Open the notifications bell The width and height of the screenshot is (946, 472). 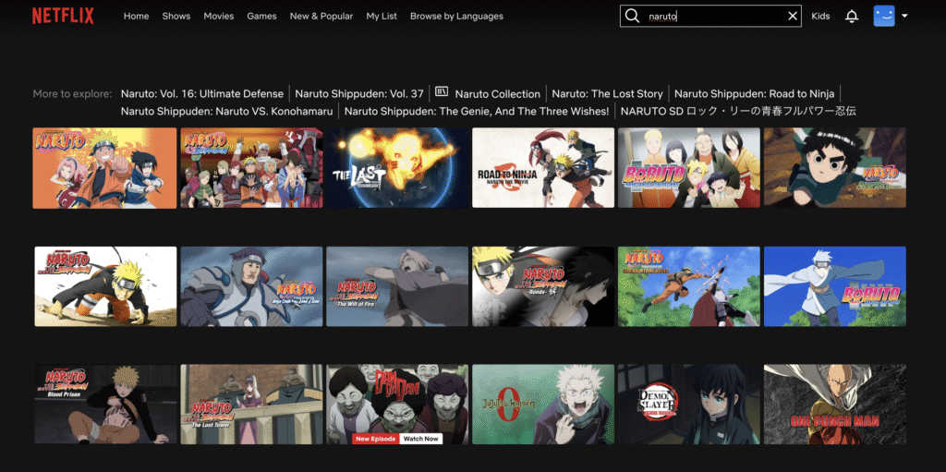point(851,17)
